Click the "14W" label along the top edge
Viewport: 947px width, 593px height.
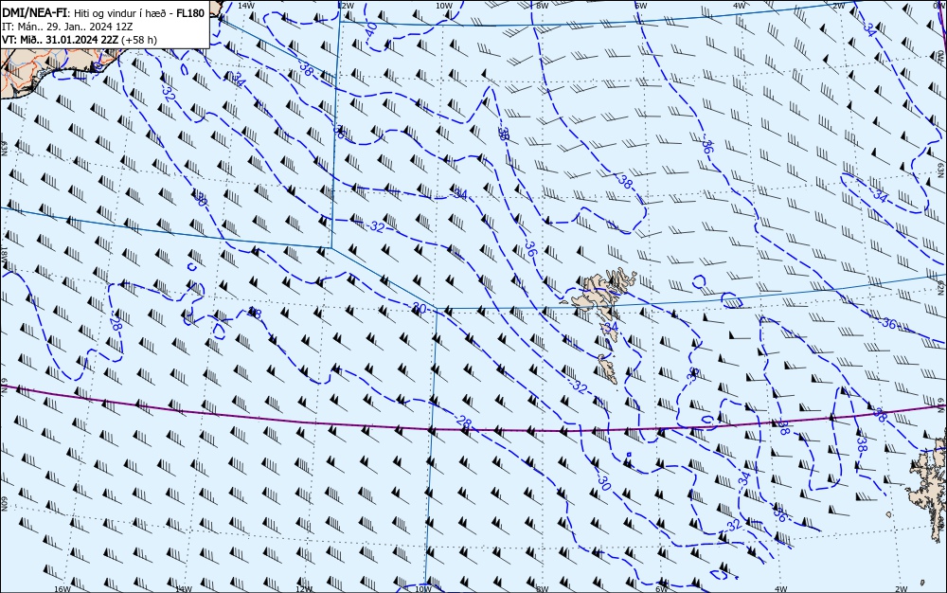pos(245,6)
